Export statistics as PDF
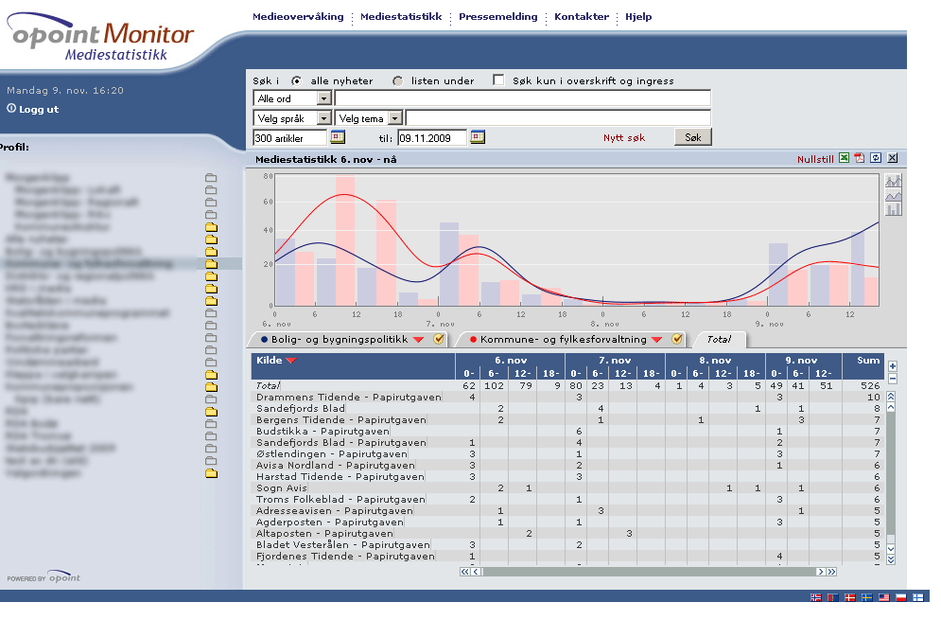This screenshot has width=941, height=620. 860,159
